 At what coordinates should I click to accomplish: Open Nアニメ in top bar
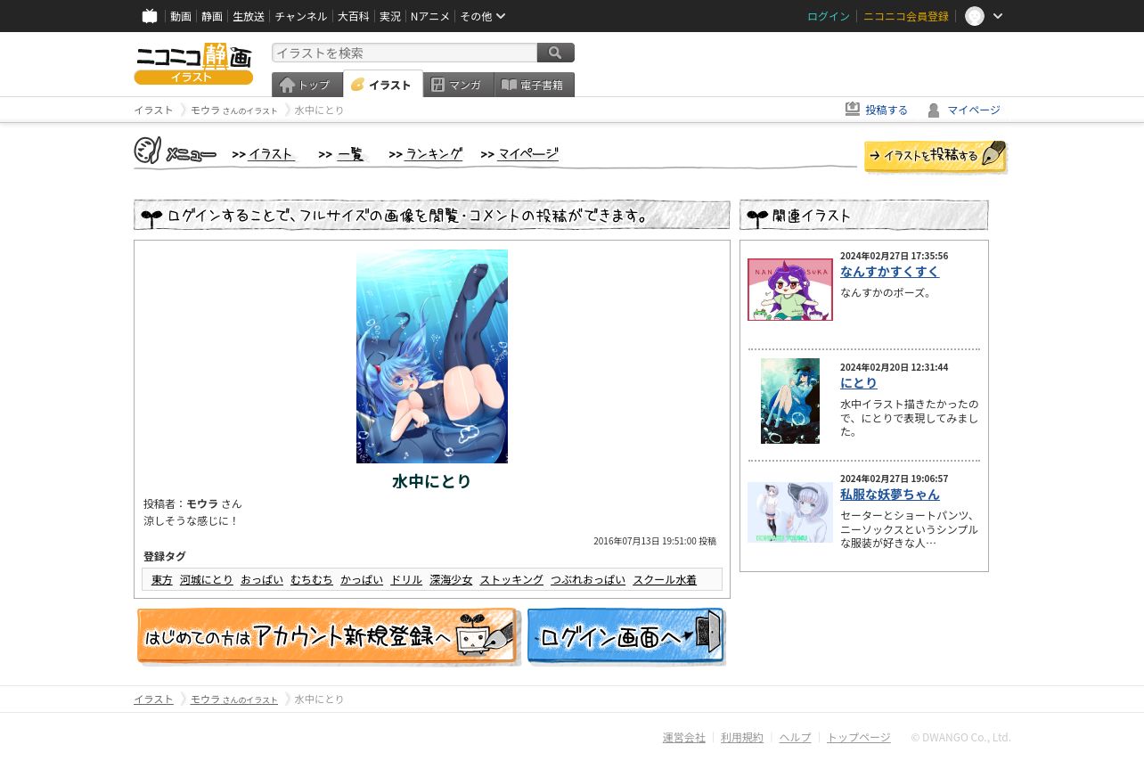(430, 16)
